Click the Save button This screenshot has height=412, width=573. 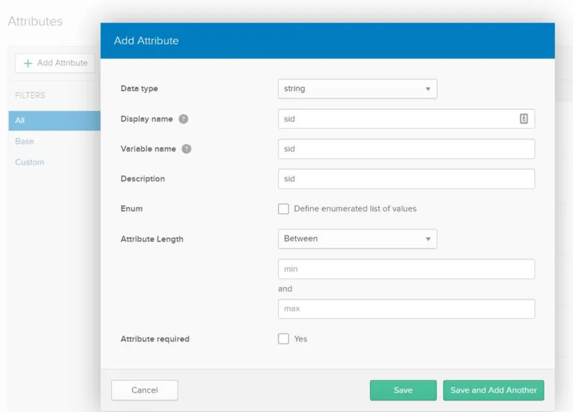(403, 390)
